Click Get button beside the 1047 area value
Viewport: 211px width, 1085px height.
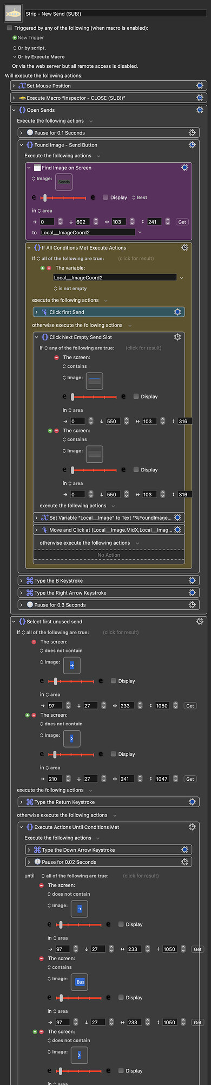[x=190, y=778]
